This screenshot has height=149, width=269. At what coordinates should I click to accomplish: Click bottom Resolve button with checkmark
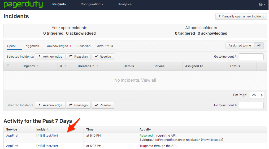103,105
